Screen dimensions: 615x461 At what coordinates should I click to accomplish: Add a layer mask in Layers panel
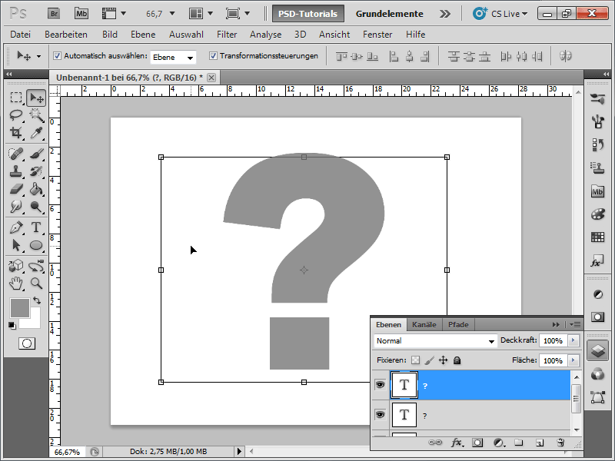(x=477, y=443)
